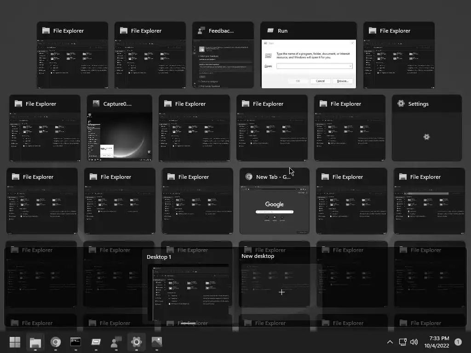
Task: Show hidden tray icons chevron
Action: tap(390, 342)
